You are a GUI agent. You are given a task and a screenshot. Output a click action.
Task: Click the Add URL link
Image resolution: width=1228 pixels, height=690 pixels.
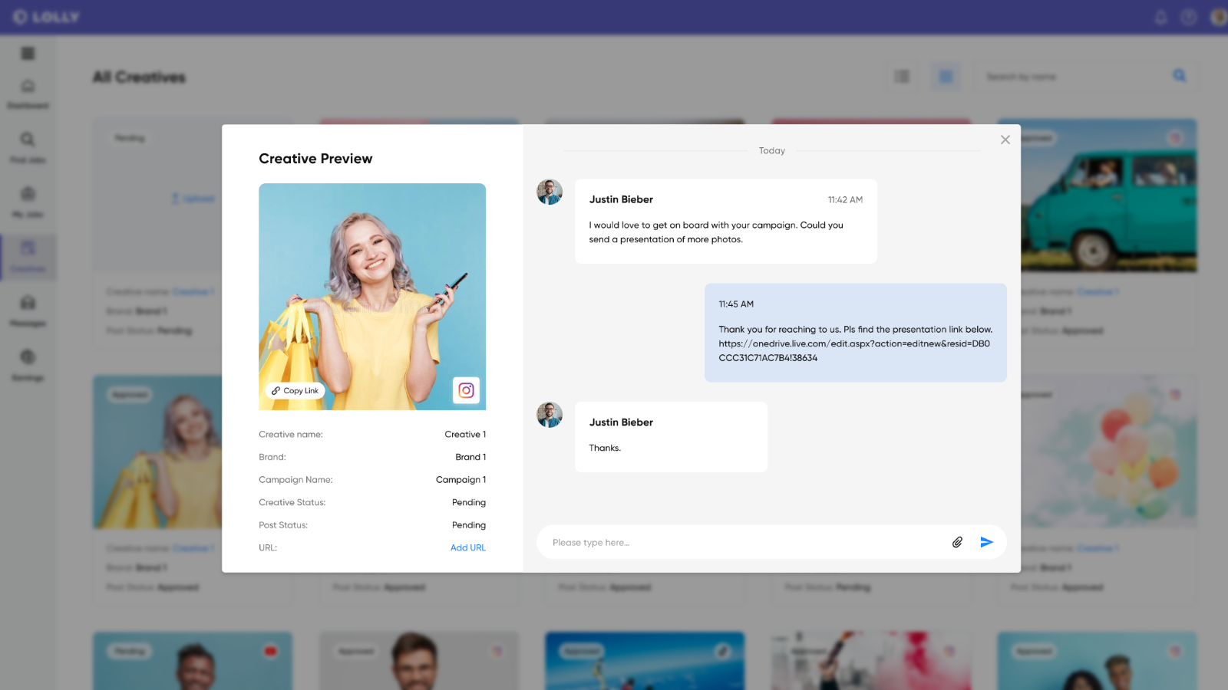tap(467, 547)
